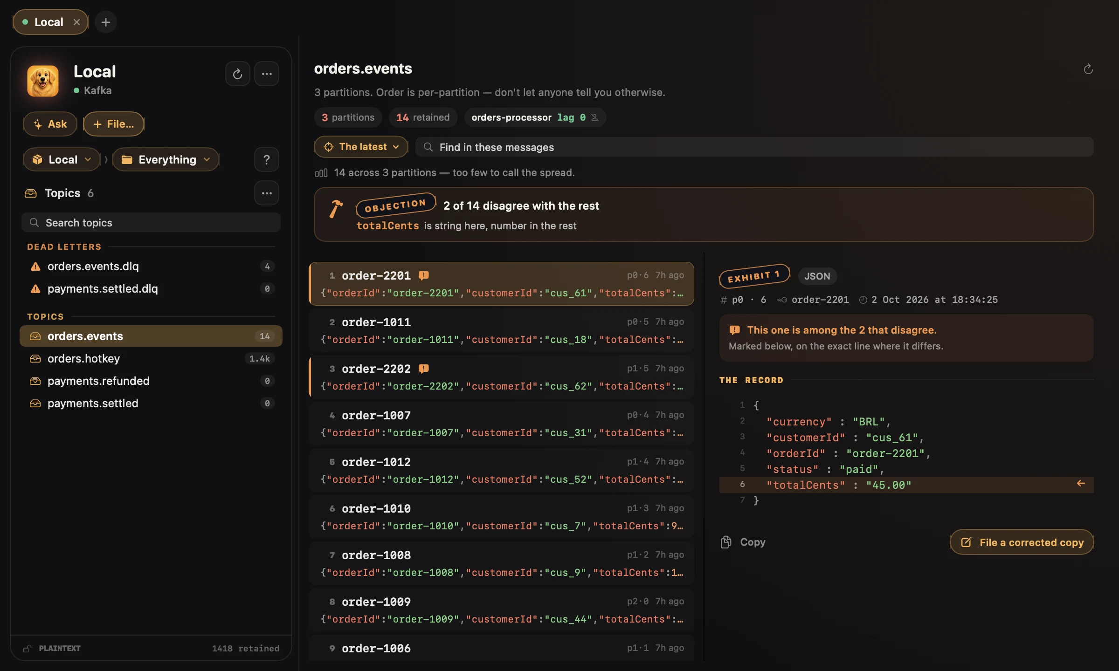Image resolution: width=1119 pixels, height=671 pixels.
Task: Open the orders.events.dlq dead letter topic
Action: pos(151,266)
